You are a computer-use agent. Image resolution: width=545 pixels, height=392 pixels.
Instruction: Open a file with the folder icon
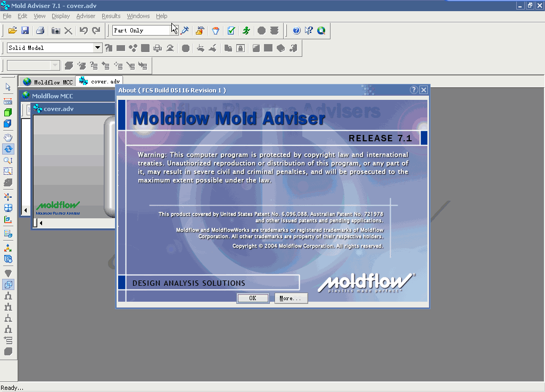(13, 30)
